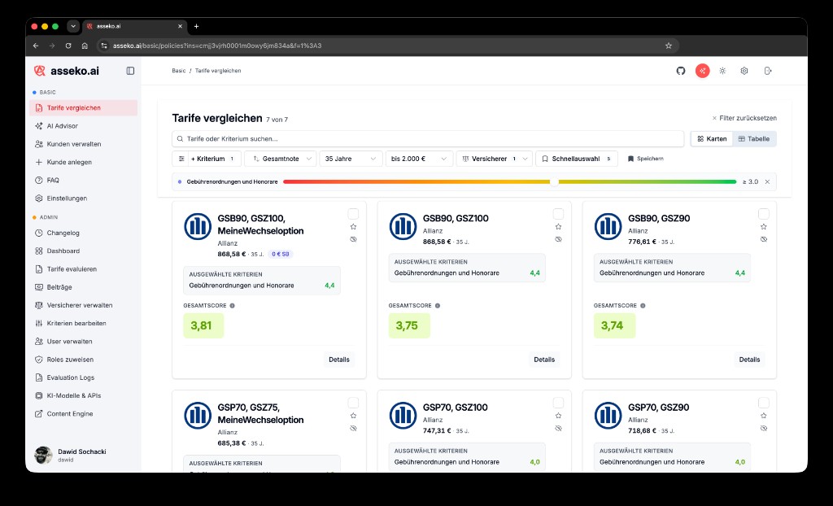The image size is (833, 506).
Task: Open Details of GSB90, GSZ100 card
Action: (x=544, y=360)
